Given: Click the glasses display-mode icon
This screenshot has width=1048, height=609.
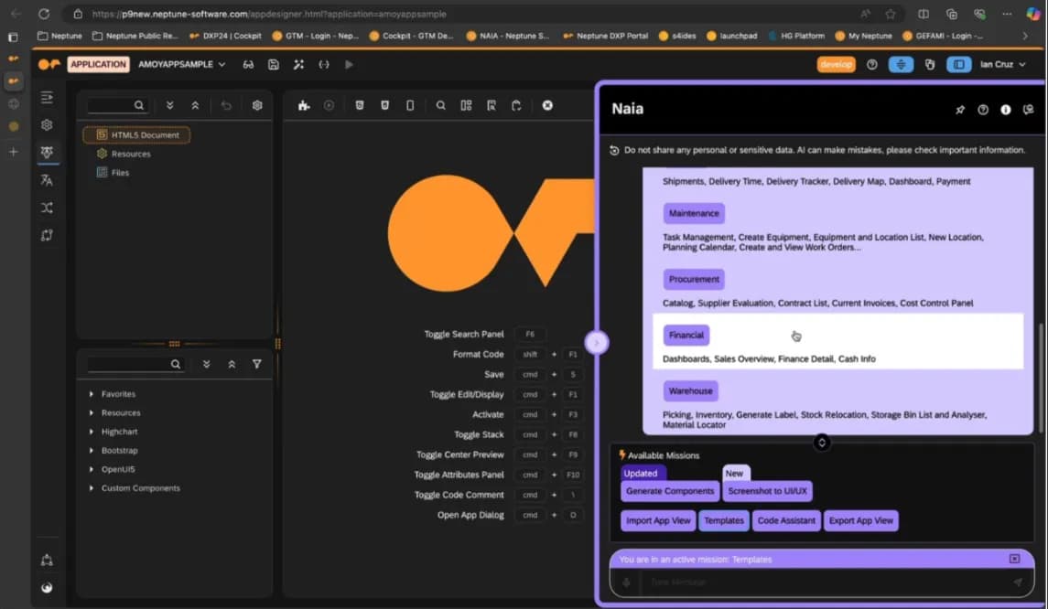Looking at the screenshot, I should point(248,65).
